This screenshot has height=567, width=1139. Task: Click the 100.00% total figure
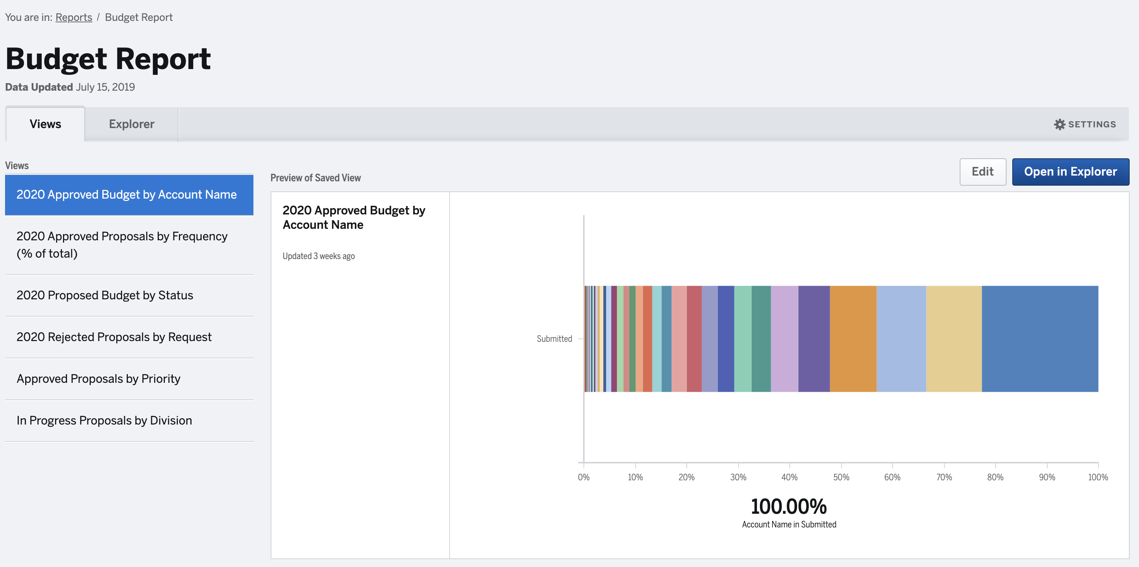[788, 507]
